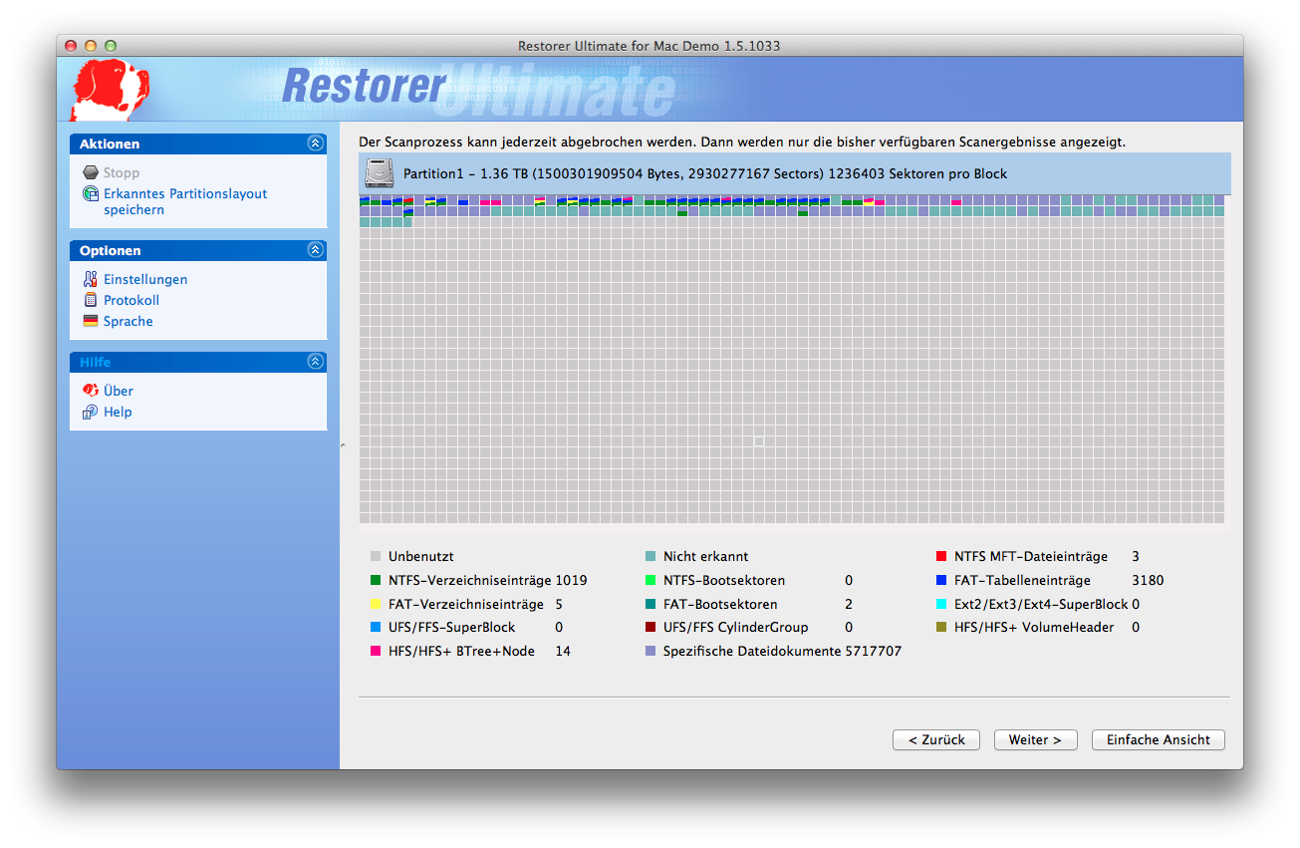The height and width of the screenshot is (848, 1300).
Task: Click the Stopp hexagon icon
Action: coord(91,172)
